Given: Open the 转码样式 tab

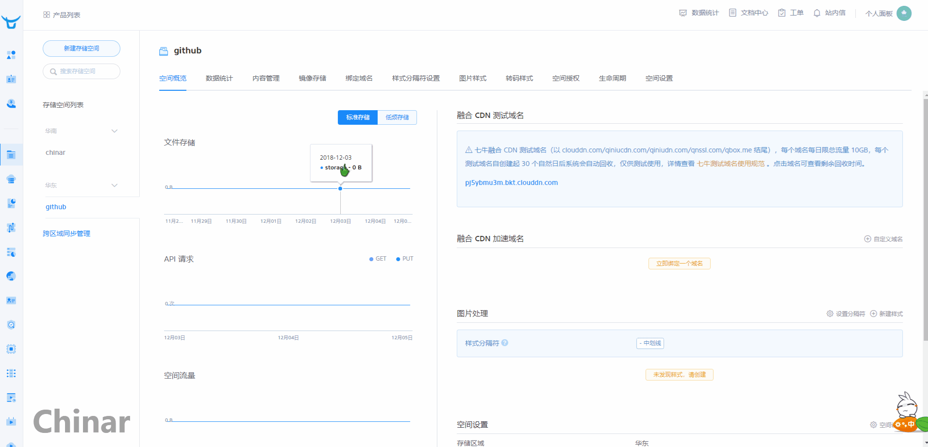Looking at the screenshot, I should coord(519,78).
